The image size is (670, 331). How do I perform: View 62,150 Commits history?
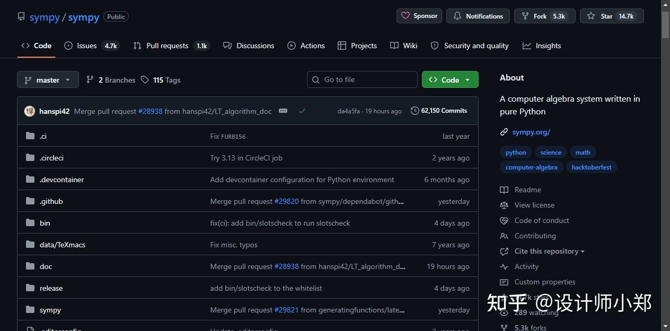439,111
